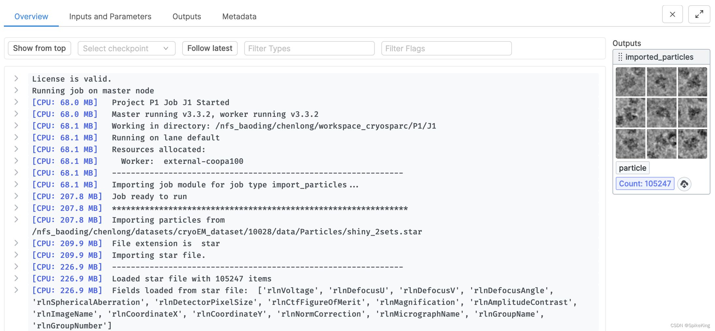Expand the 'License is valid.' log line

[16, 78]
